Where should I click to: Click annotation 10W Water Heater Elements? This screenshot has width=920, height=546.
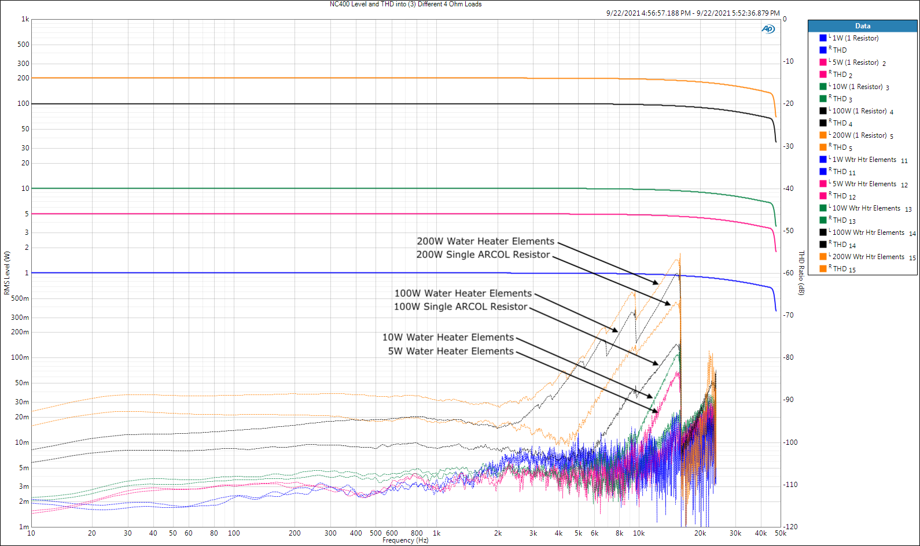(448, 337)
